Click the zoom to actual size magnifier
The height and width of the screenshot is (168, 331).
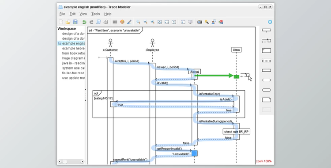click(138, 22)
